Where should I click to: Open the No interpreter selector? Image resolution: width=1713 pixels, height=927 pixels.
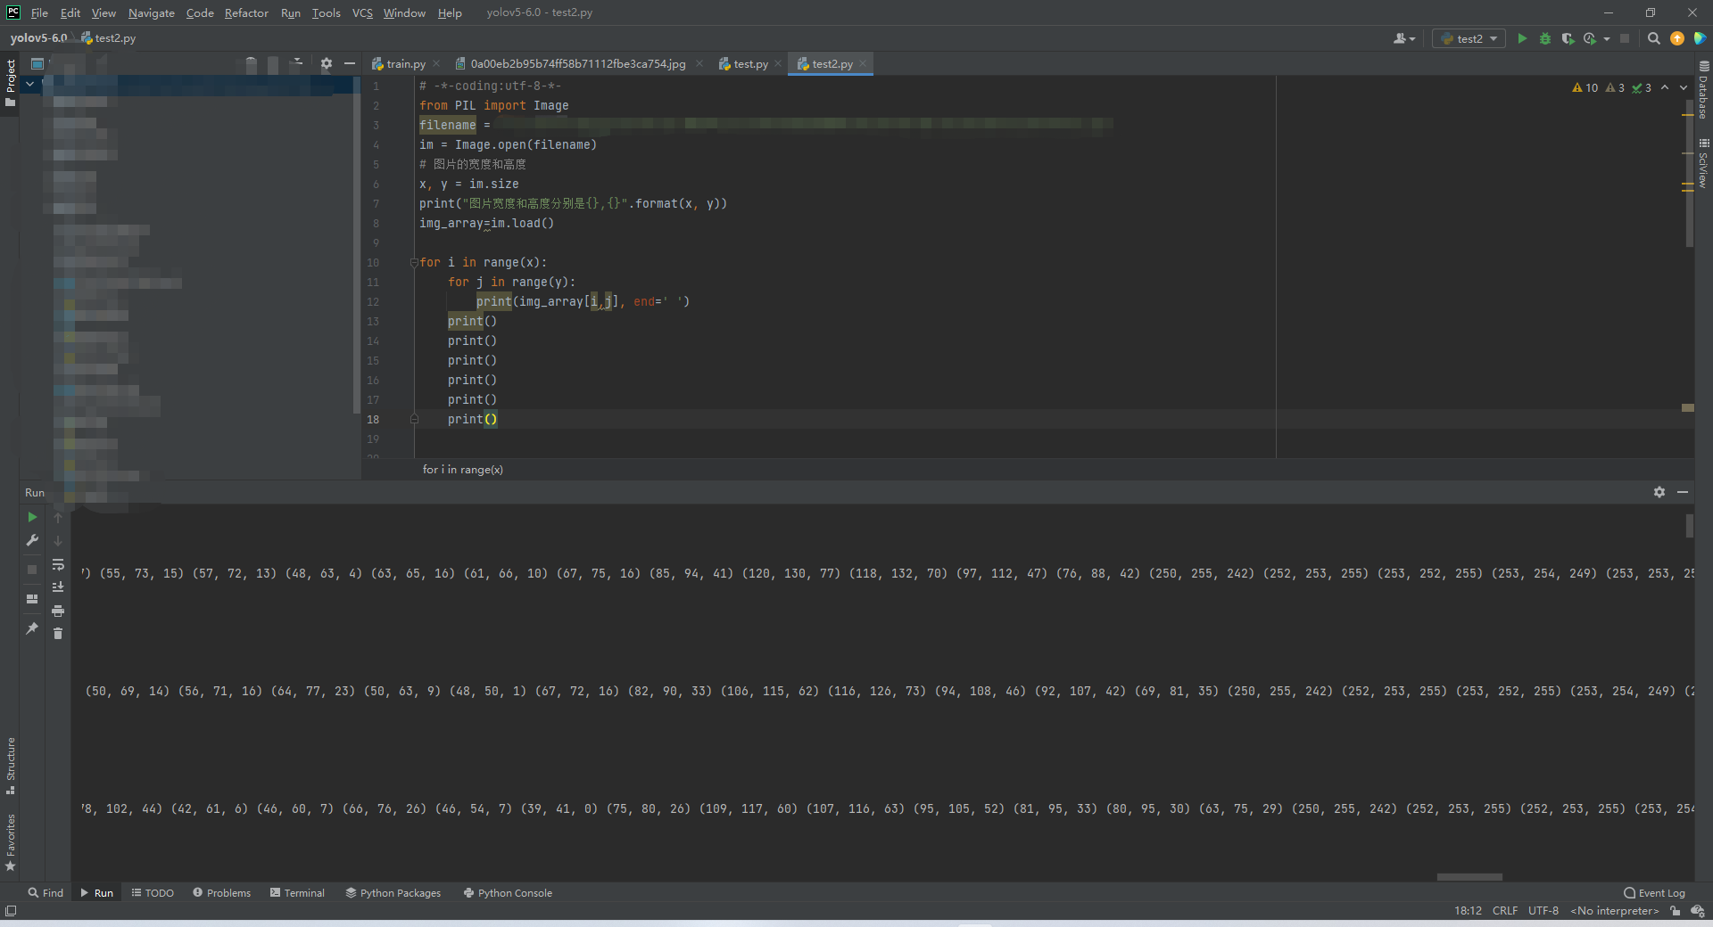point(1615,911)
